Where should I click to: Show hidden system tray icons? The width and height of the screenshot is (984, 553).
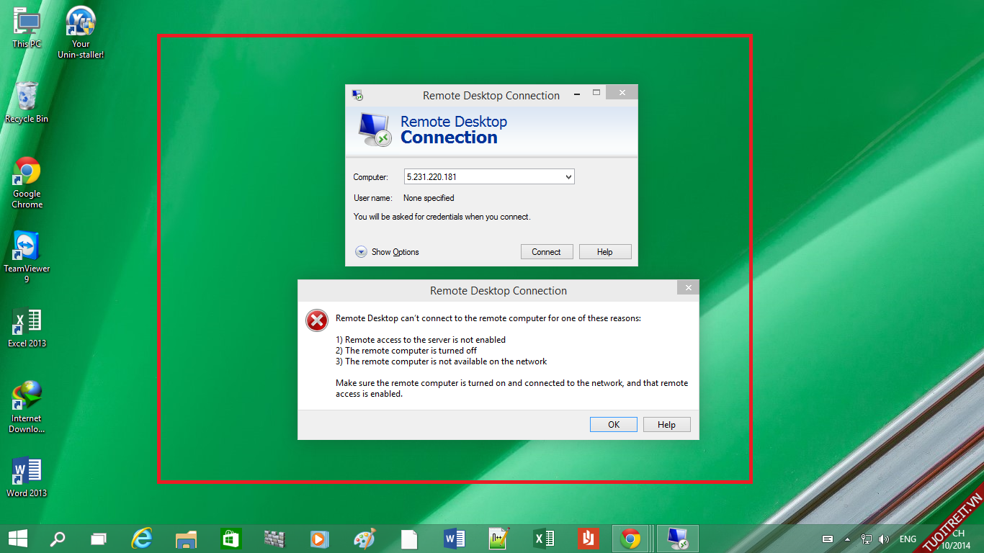pyautogui.click(x=847, y=539)
